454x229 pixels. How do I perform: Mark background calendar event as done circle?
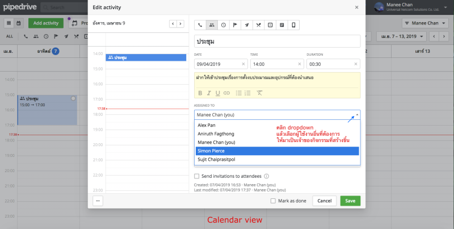73,98
